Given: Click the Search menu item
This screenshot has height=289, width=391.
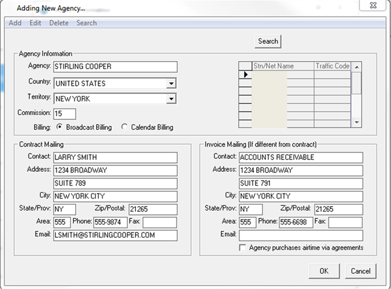Looking at the screenshot, I should point(87,23).
